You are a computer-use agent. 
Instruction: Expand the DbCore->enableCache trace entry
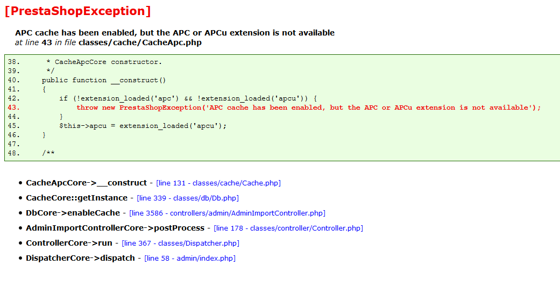[73, 213]
